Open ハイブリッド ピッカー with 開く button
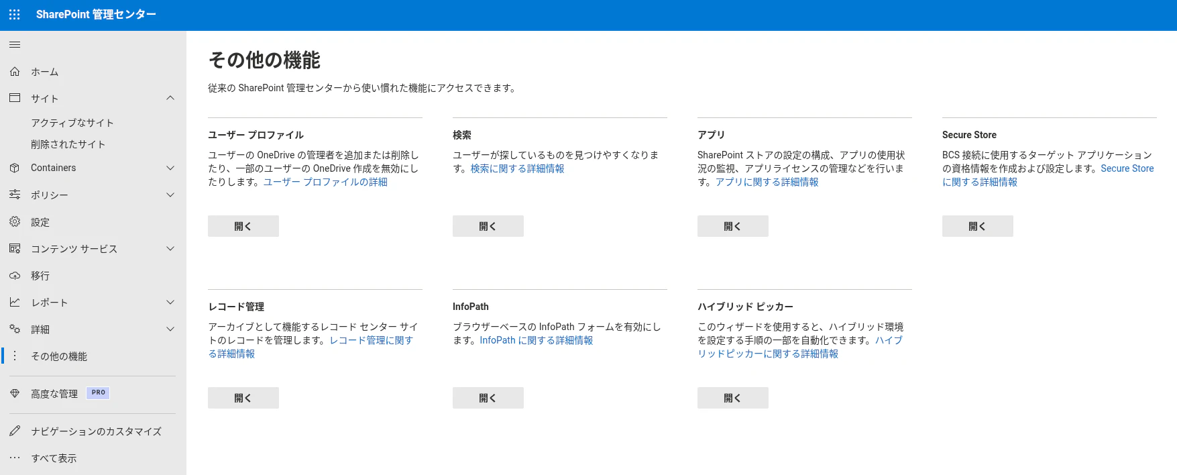 tap(733, 398)
